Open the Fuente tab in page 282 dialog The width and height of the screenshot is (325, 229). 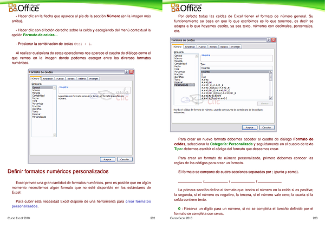(x=60, y=79)
